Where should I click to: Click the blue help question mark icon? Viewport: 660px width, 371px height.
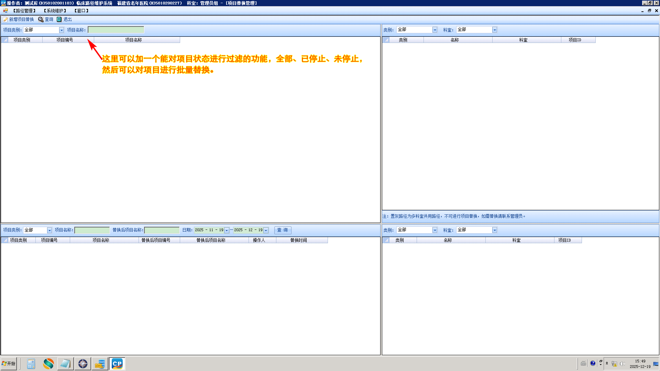(593, 363)
